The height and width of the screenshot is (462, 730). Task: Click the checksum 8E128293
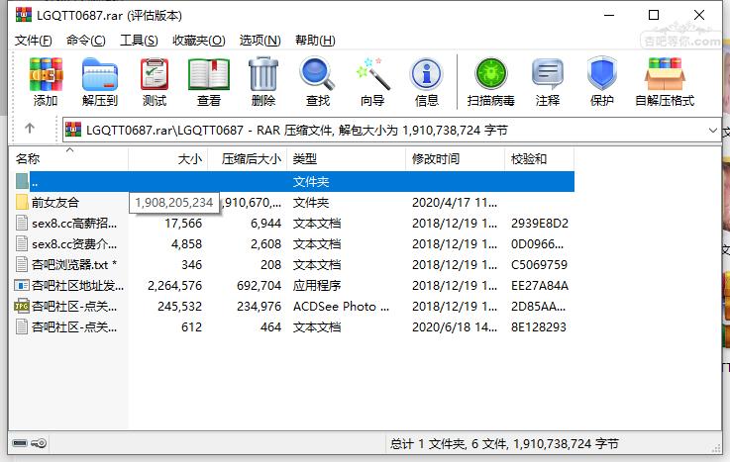coord(539,326)
